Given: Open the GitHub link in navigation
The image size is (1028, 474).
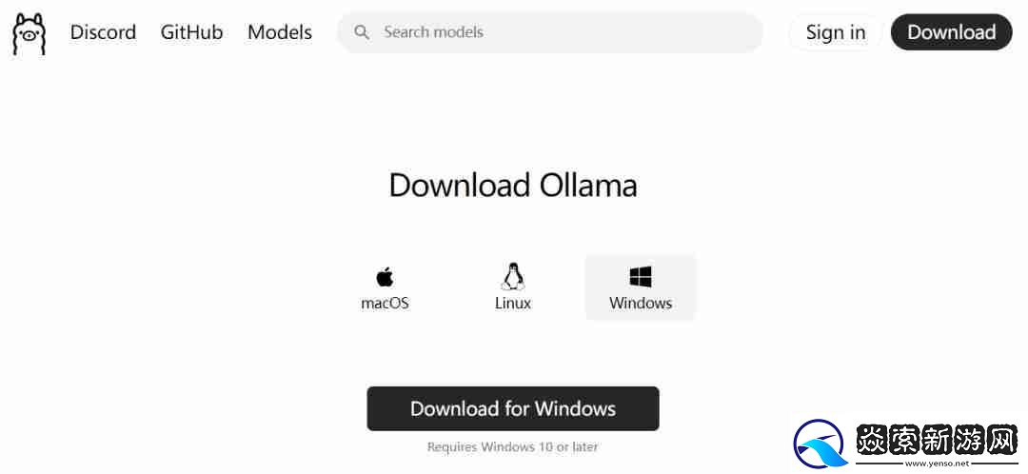Looking at the screenshot, I should tap(191, 32).
